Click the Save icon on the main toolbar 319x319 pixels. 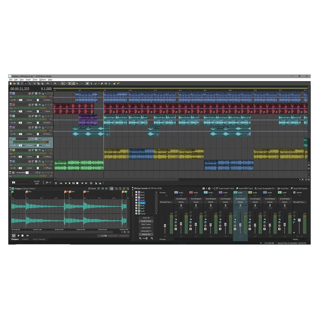[18, 83]
